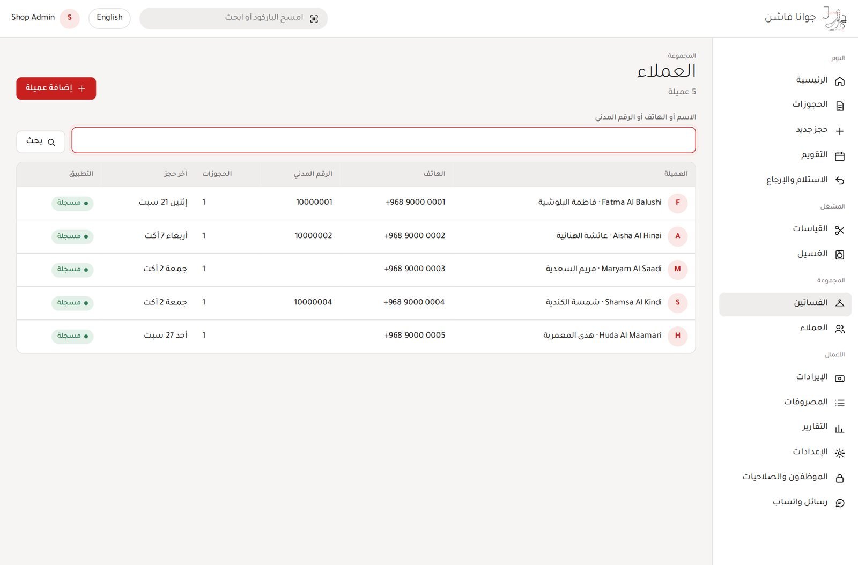This screenshot has width=858, height=565.
Task: Click the barcode scanner icon in top search
Action: [314, 19]
